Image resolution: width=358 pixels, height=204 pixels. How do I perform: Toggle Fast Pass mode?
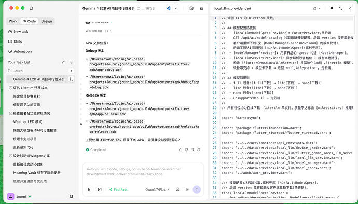coord(118,189)
